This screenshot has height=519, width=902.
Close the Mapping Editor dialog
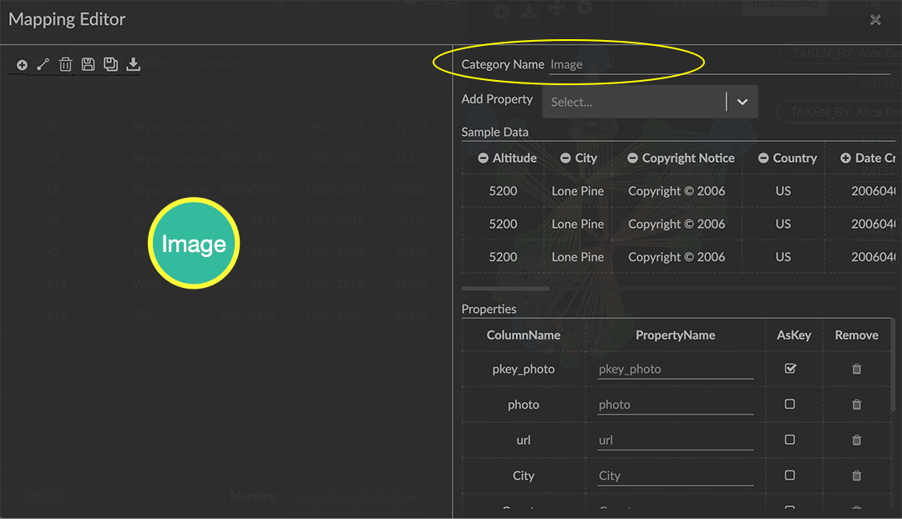[875, 20]
